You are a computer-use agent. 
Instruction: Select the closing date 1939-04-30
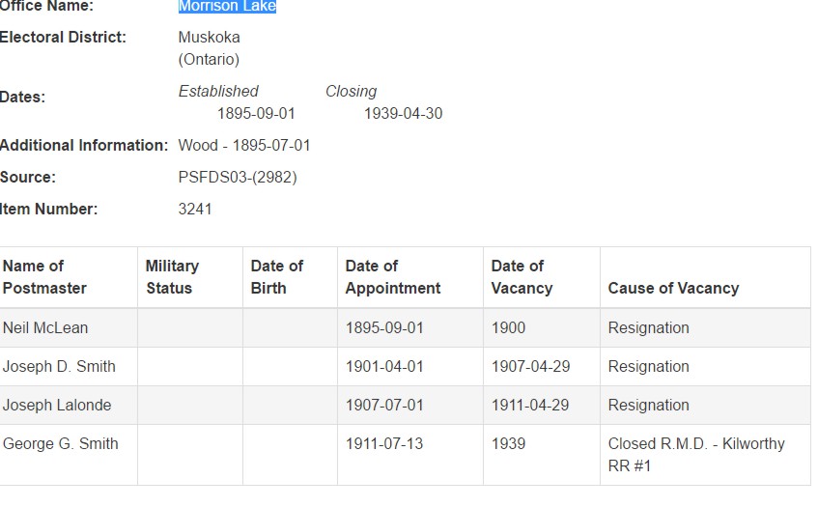[x=403, y=114]
